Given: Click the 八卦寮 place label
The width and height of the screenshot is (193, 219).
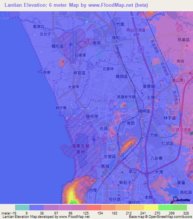Looking at the screenshot, I should (156, 158).
